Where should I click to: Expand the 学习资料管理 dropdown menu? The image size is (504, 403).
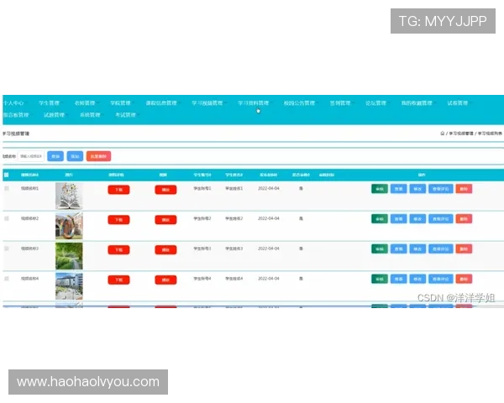tap(253, 103)
